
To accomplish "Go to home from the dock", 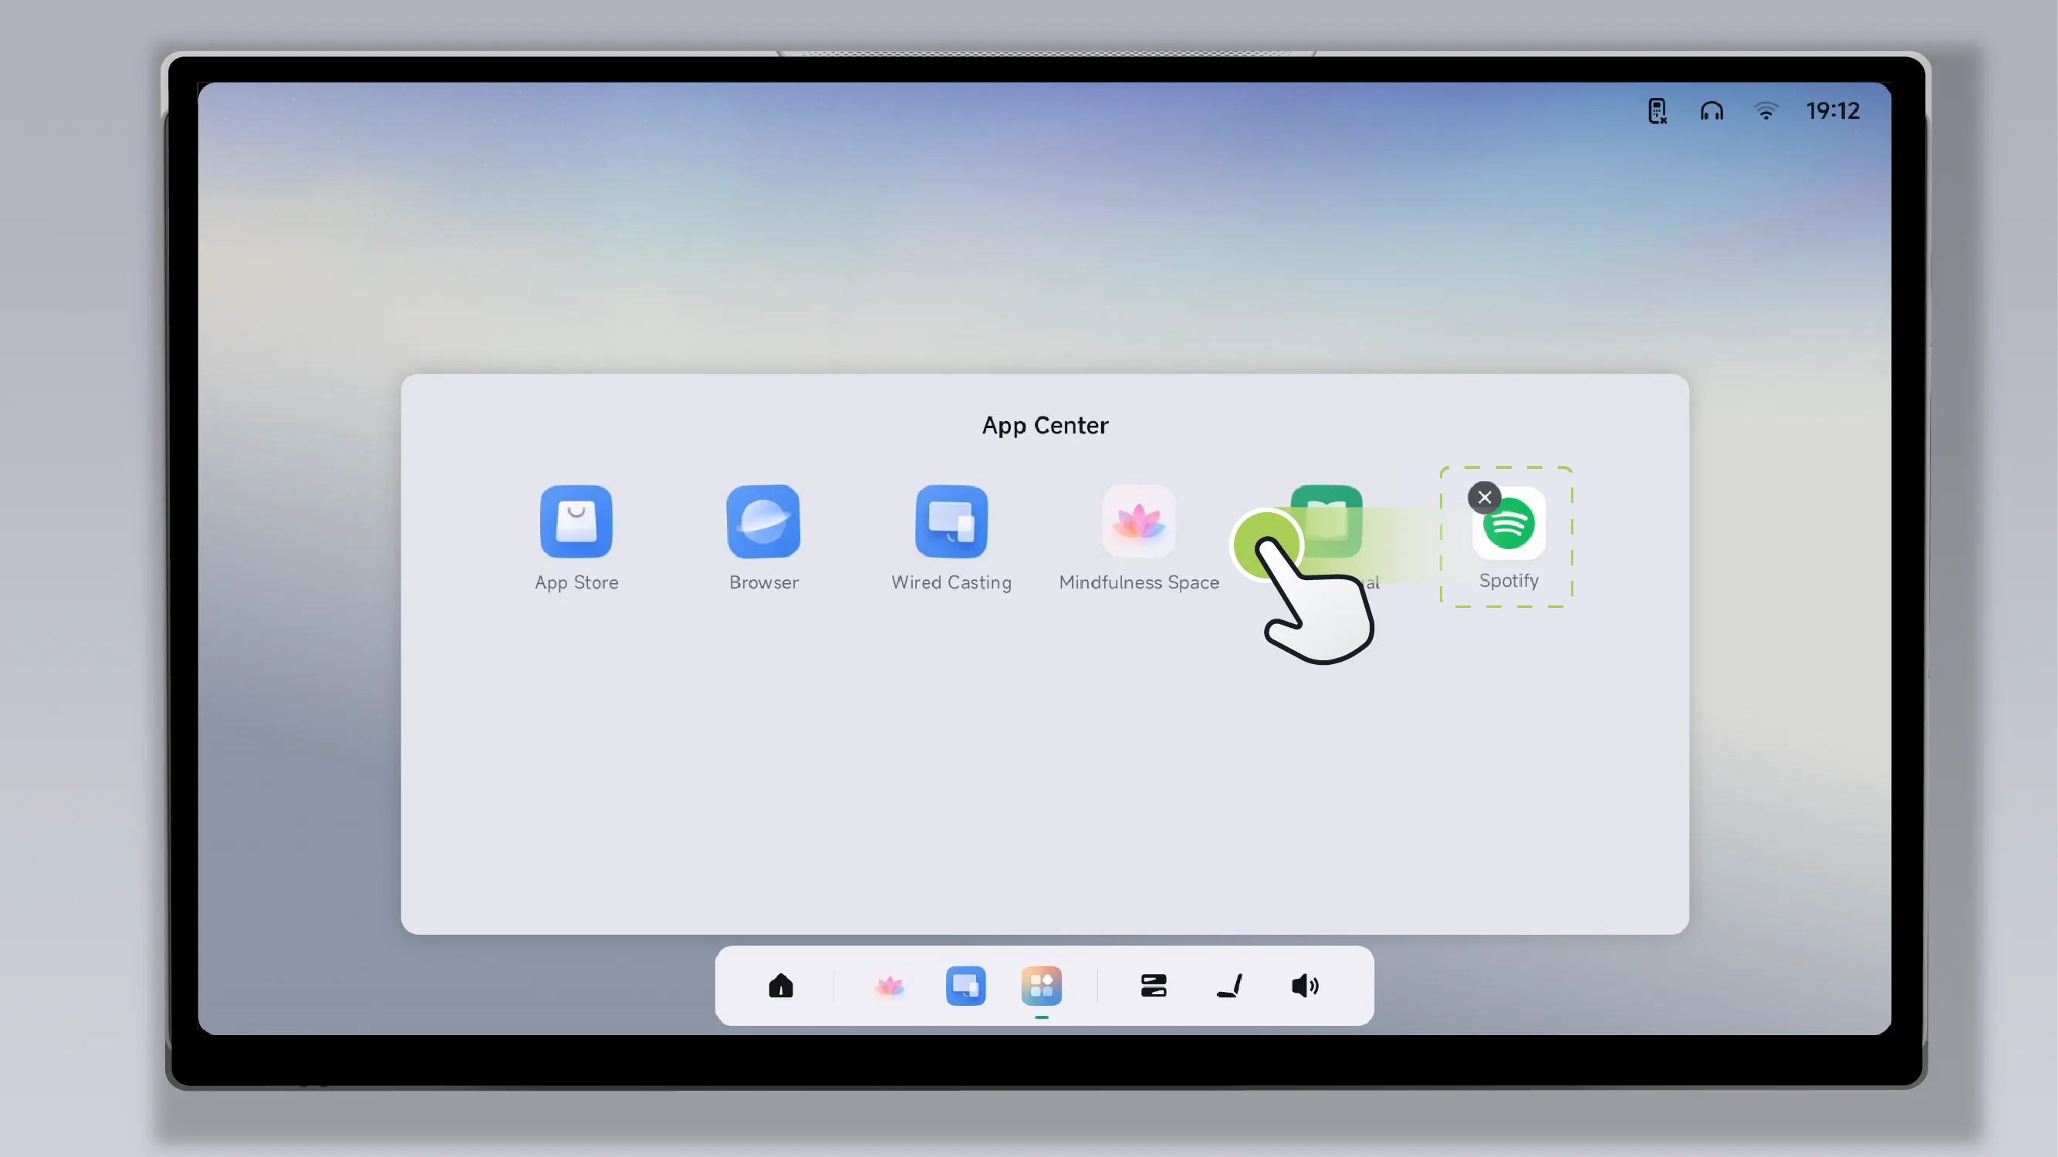I will tap(781, 985).
